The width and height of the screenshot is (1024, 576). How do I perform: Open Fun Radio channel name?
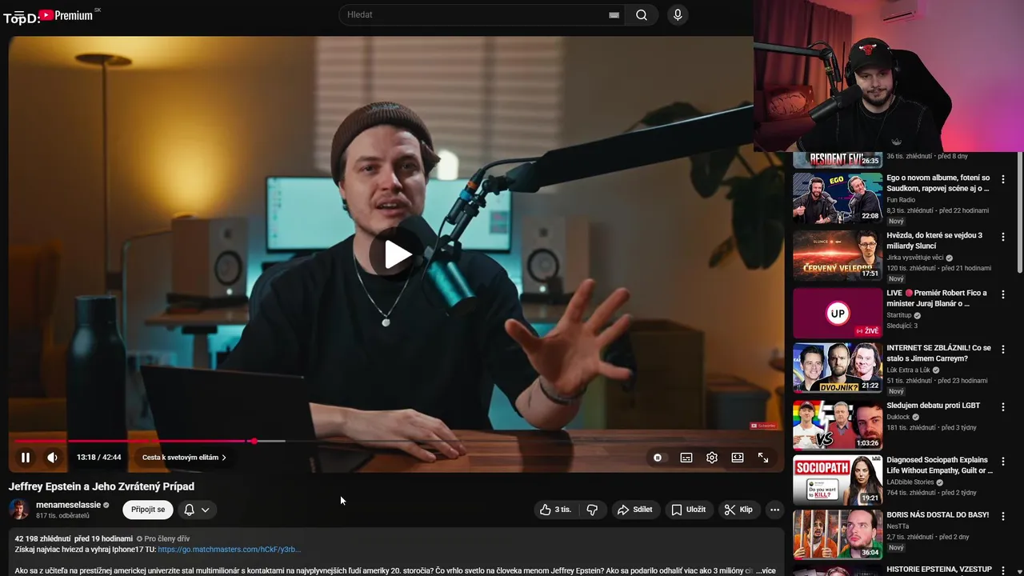point(901,200)
